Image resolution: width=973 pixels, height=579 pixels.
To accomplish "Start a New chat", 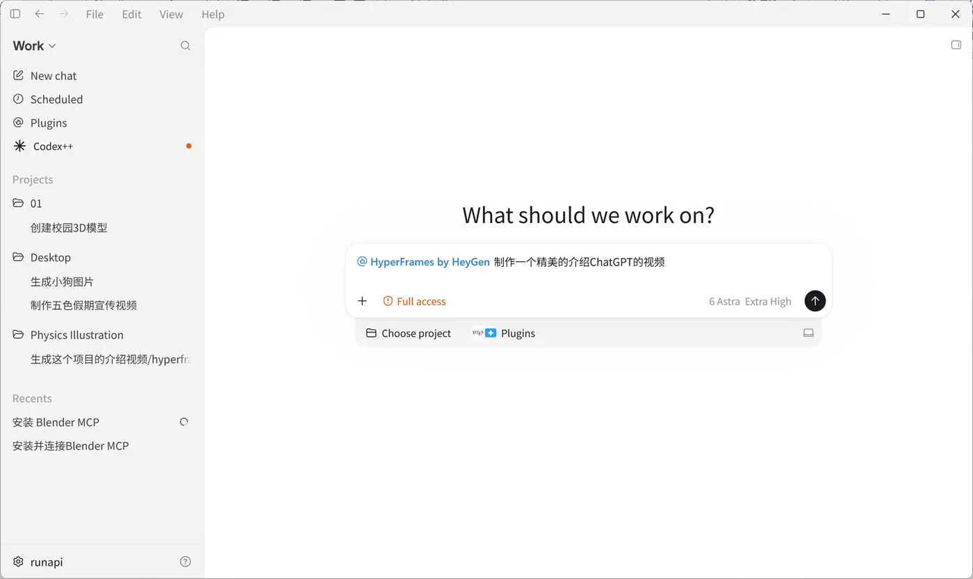I will (102, 76).
